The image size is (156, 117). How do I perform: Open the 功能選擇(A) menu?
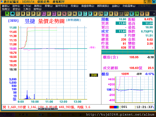click(x=129, y=6)
